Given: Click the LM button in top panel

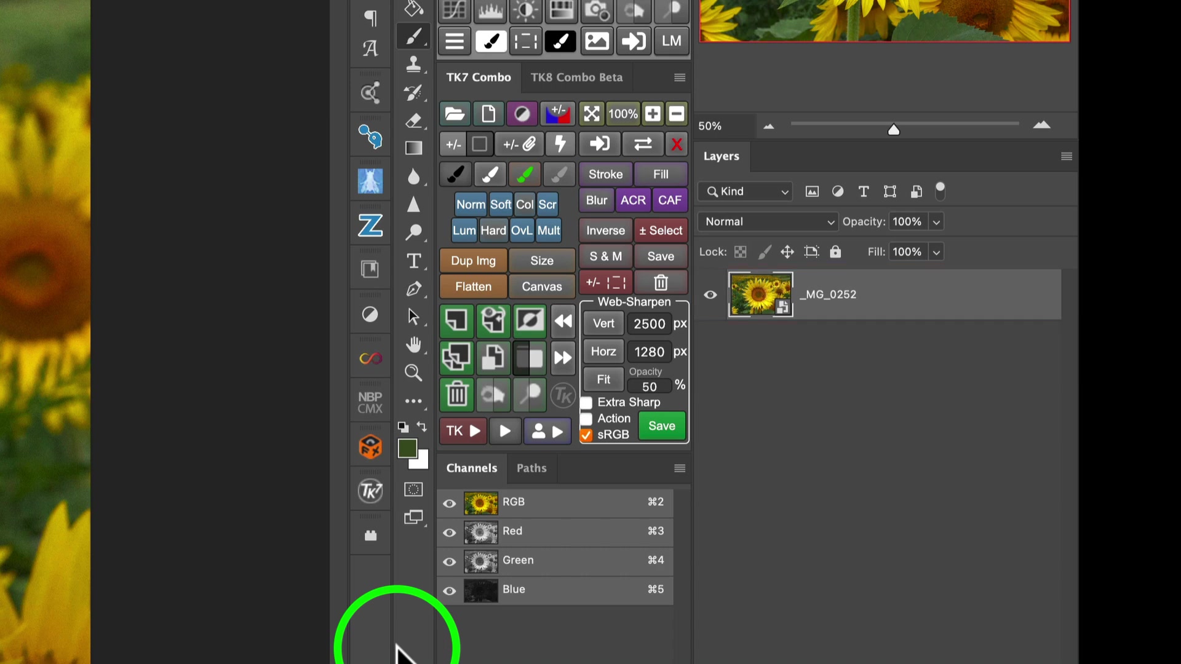Looking at the screenshot, I should point(671,41).
